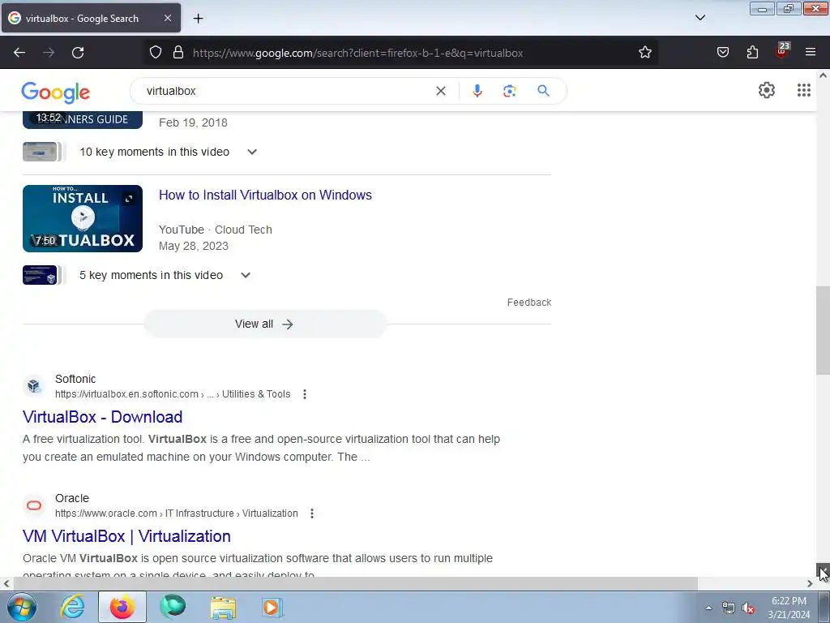Image resolution: width=830 pixels, height=623 pixels.
Task: Open Firefox extensions menu
Action: (x=752, y=53)
